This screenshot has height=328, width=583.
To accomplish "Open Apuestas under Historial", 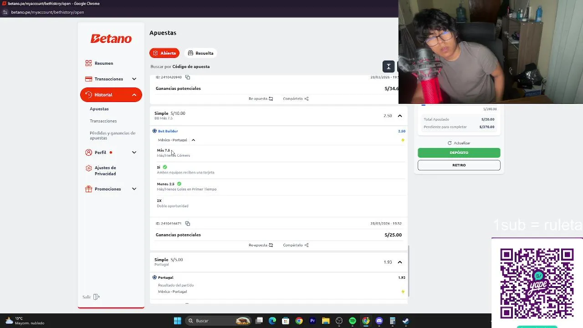I will [99, 109].
